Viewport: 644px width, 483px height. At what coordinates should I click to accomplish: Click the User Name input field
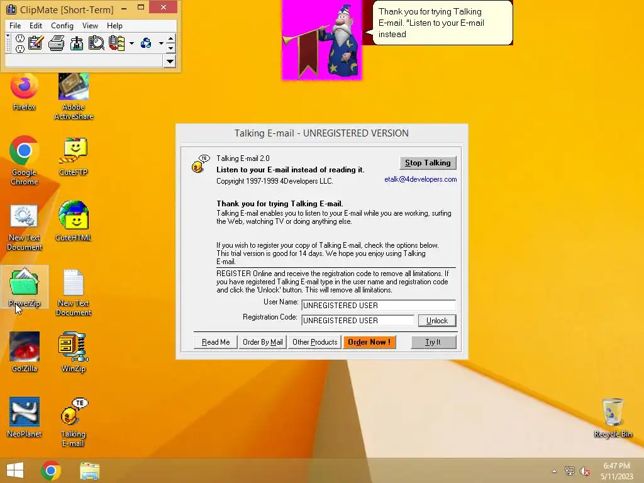pyautogui.click(x=378, y=305)
